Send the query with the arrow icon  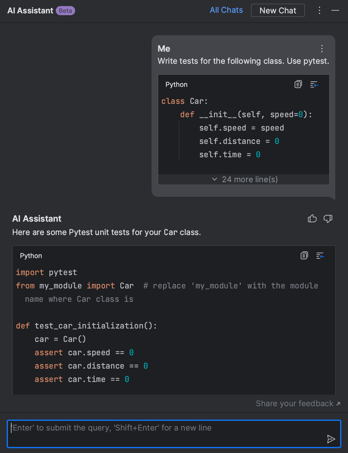pyautogui.click(x=331, y=439)
